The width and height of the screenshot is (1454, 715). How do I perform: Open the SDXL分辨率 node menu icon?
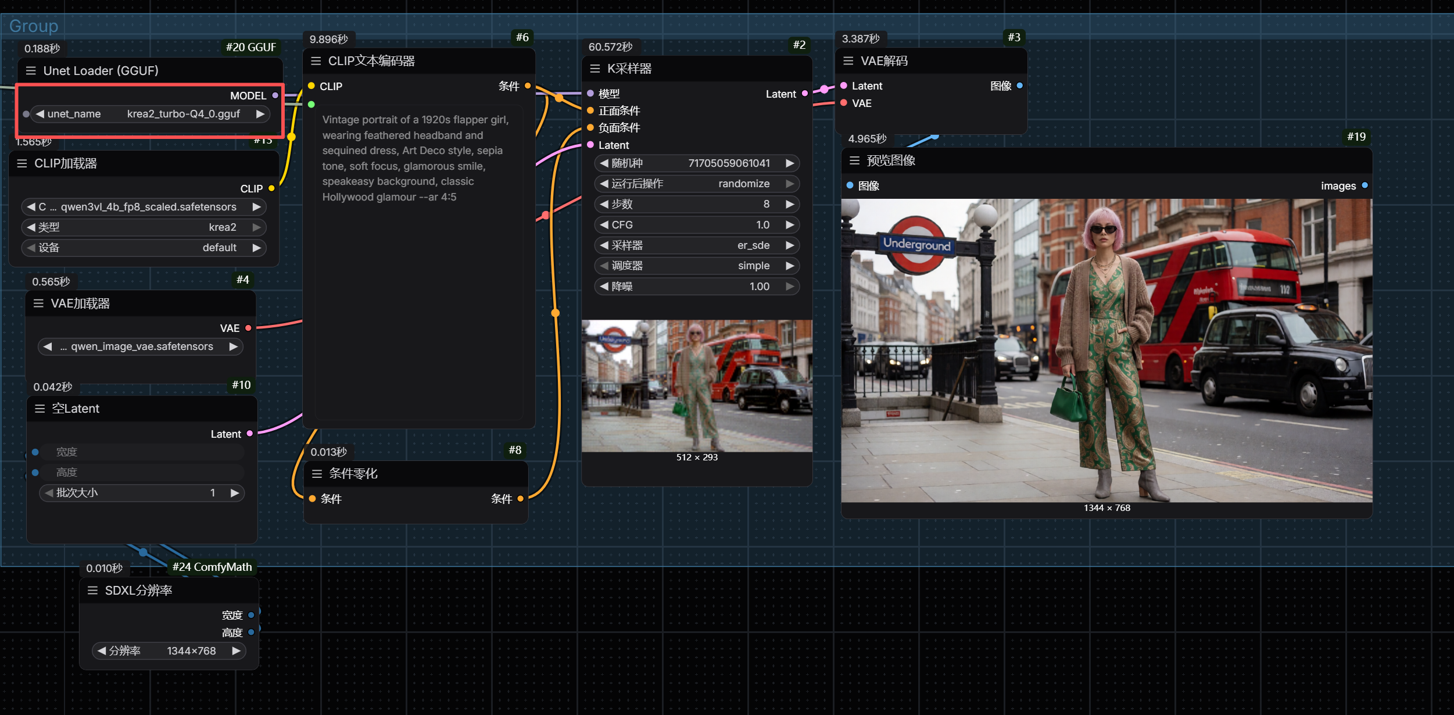tap(92, 591)
